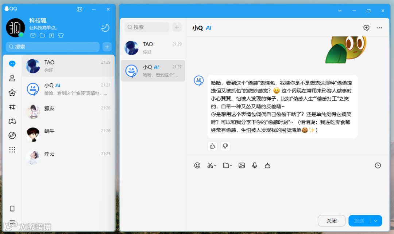This screenshot has height=234, width=394.
Task: Click the thumbs down icon under the reply
Action: pos(225,146)
